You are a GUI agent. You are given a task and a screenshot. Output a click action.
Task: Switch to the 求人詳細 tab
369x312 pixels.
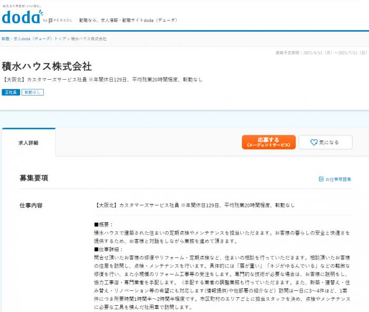pos(28,143)
